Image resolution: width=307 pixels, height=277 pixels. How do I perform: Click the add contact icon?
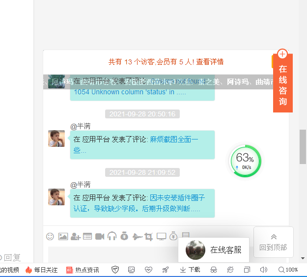pos(75,236)
